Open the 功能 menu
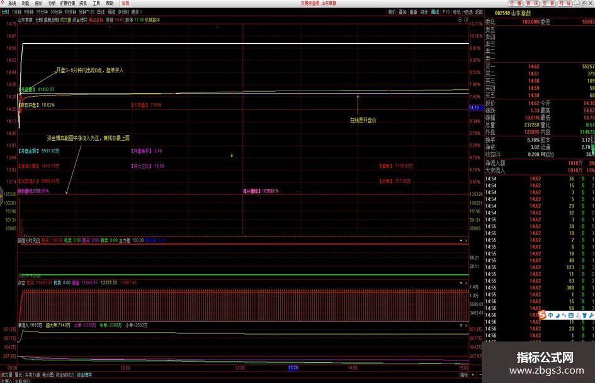The image size is (595, 383). tap(25, 3)
